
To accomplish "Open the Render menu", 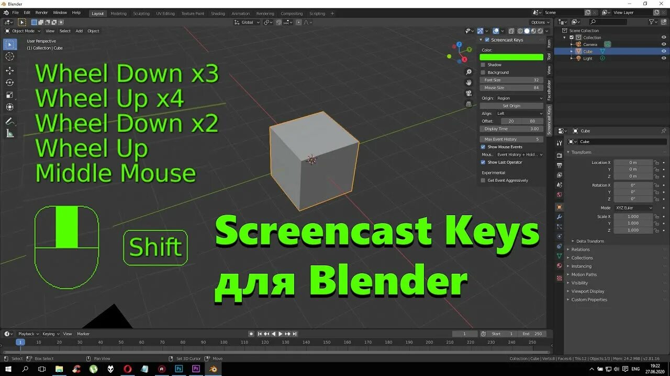I will pos(41,13).
